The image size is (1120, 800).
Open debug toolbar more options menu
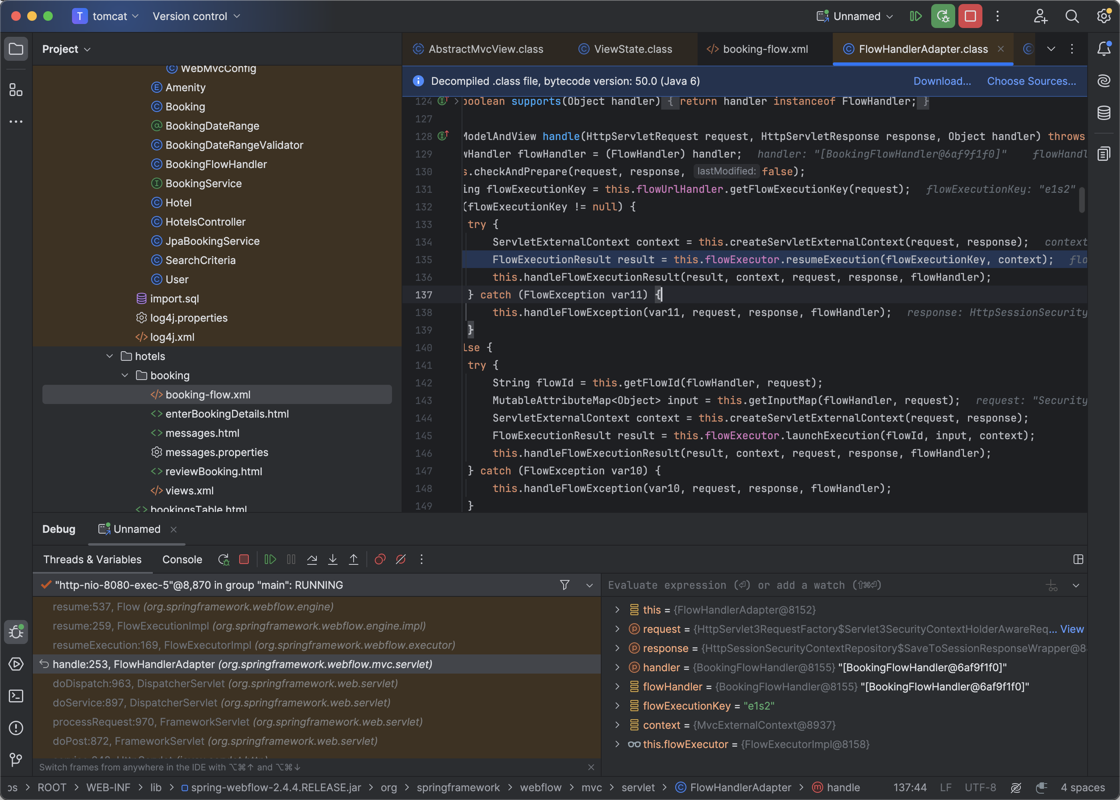421,560
